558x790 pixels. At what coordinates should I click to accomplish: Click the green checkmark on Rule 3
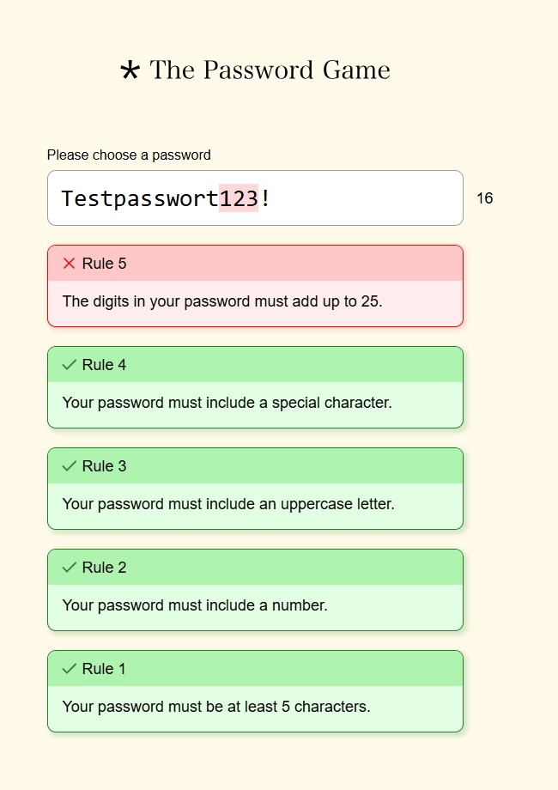(70, 466)
